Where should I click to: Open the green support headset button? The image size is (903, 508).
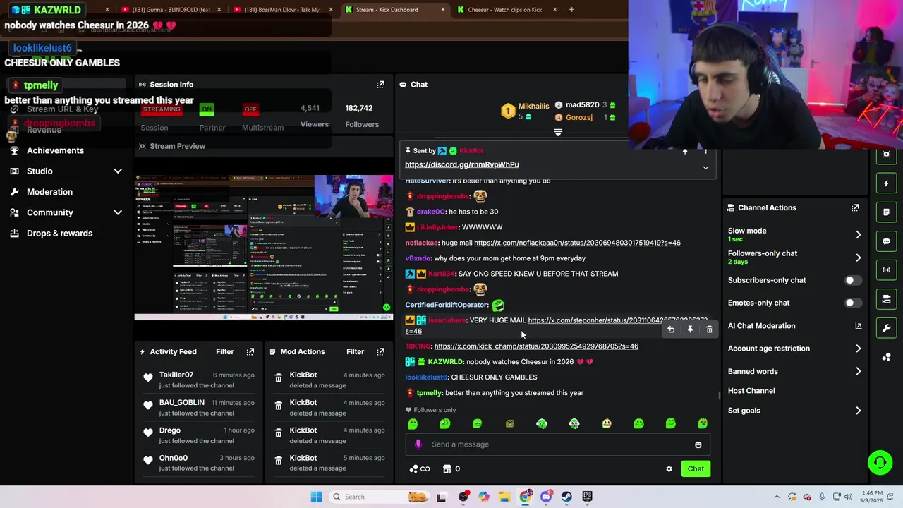point(880,463)
